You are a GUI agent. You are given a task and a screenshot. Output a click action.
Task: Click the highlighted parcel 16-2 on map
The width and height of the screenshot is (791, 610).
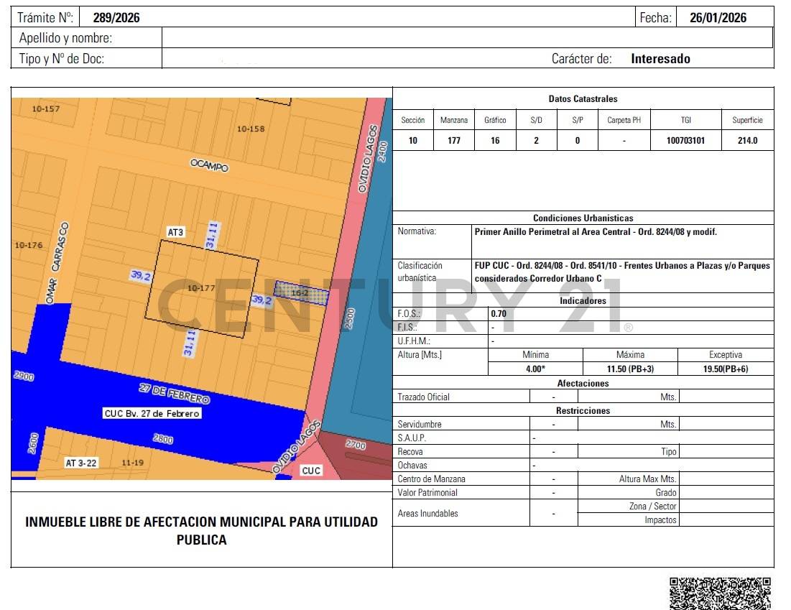(x=301, y=292)
